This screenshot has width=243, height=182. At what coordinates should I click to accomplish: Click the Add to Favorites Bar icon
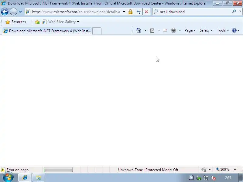click(x=37, y=22)
